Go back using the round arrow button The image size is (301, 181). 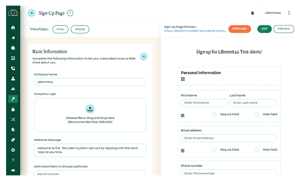32,13
